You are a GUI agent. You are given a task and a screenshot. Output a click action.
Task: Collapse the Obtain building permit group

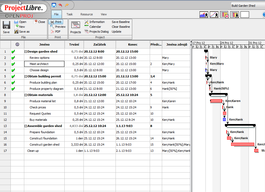tap(26, 77)
